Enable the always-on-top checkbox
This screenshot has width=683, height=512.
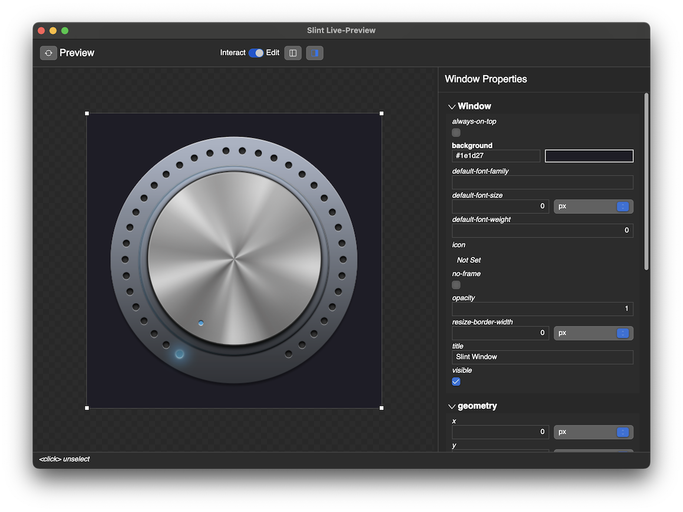pyautogui.click(x=456, y=133)
